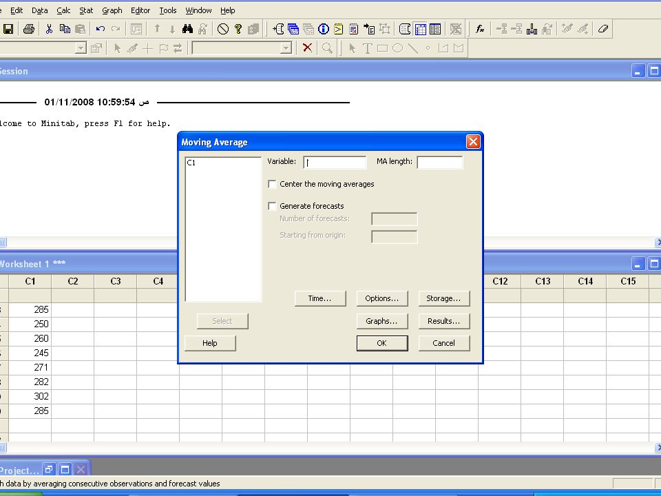Click the C2 column header in the worksheet
Image resolution: width=661 pixels, height=496 pixels.
[73, 281]
